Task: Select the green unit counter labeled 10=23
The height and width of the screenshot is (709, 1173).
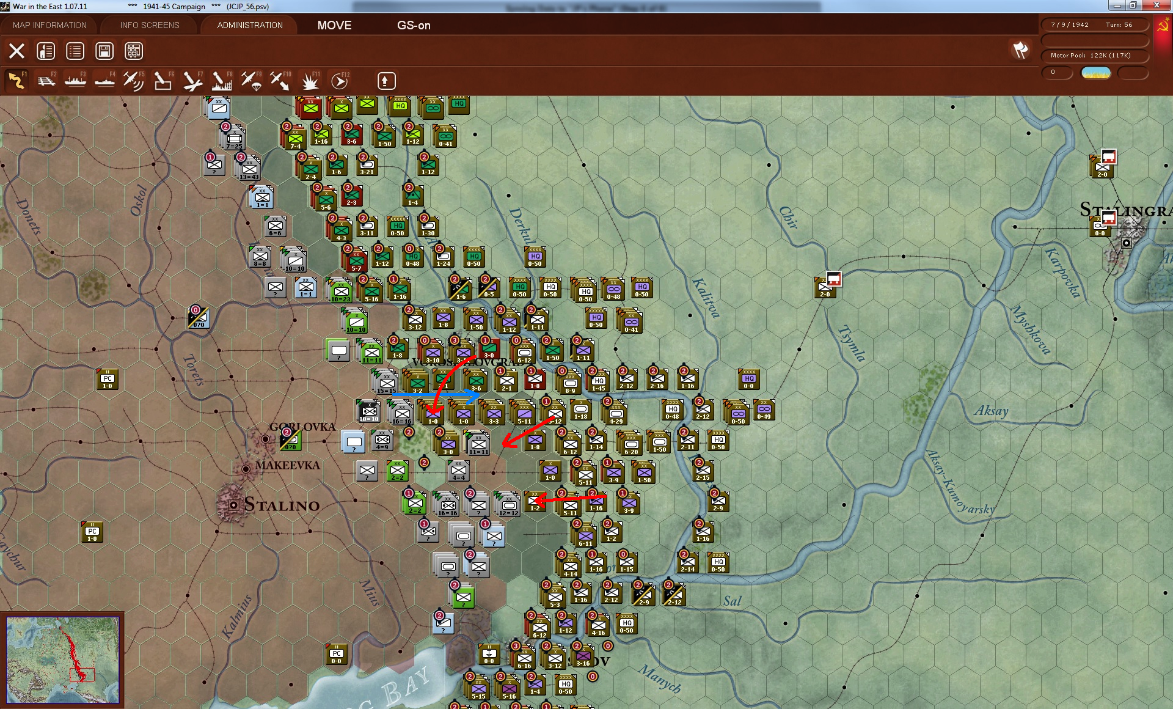Action: click(340, 291)
